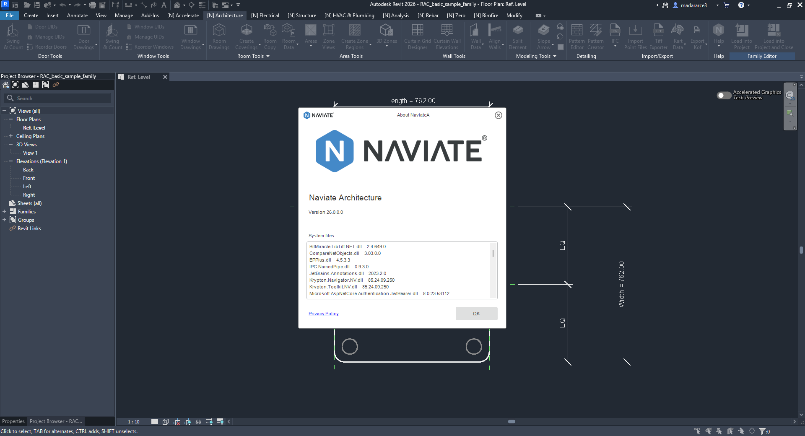Select Revit Links in Project Browser

point(29,228)
